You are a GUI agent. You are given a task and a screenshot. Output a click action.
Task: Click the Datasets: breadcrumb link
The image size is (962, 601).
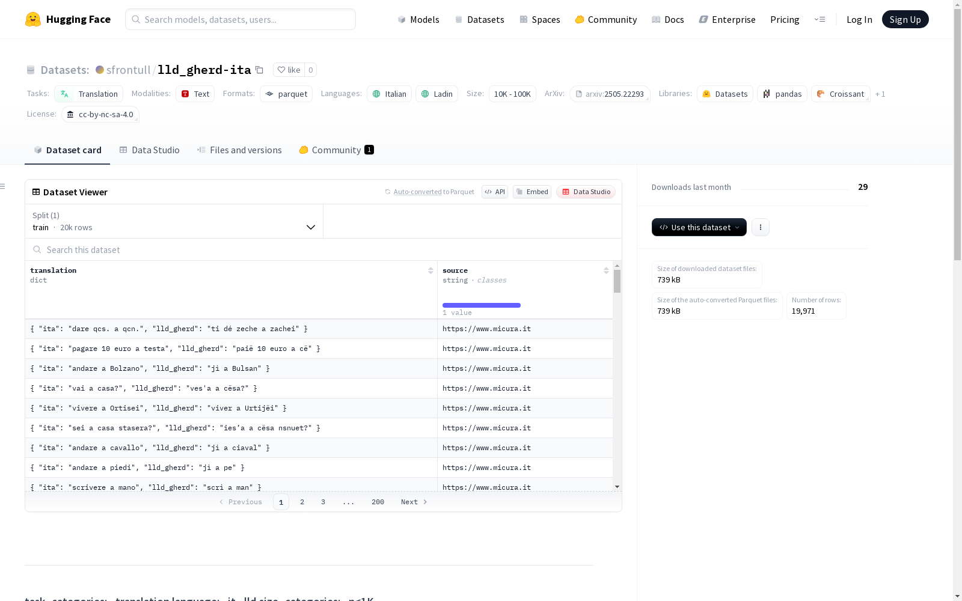coord(64,70)
